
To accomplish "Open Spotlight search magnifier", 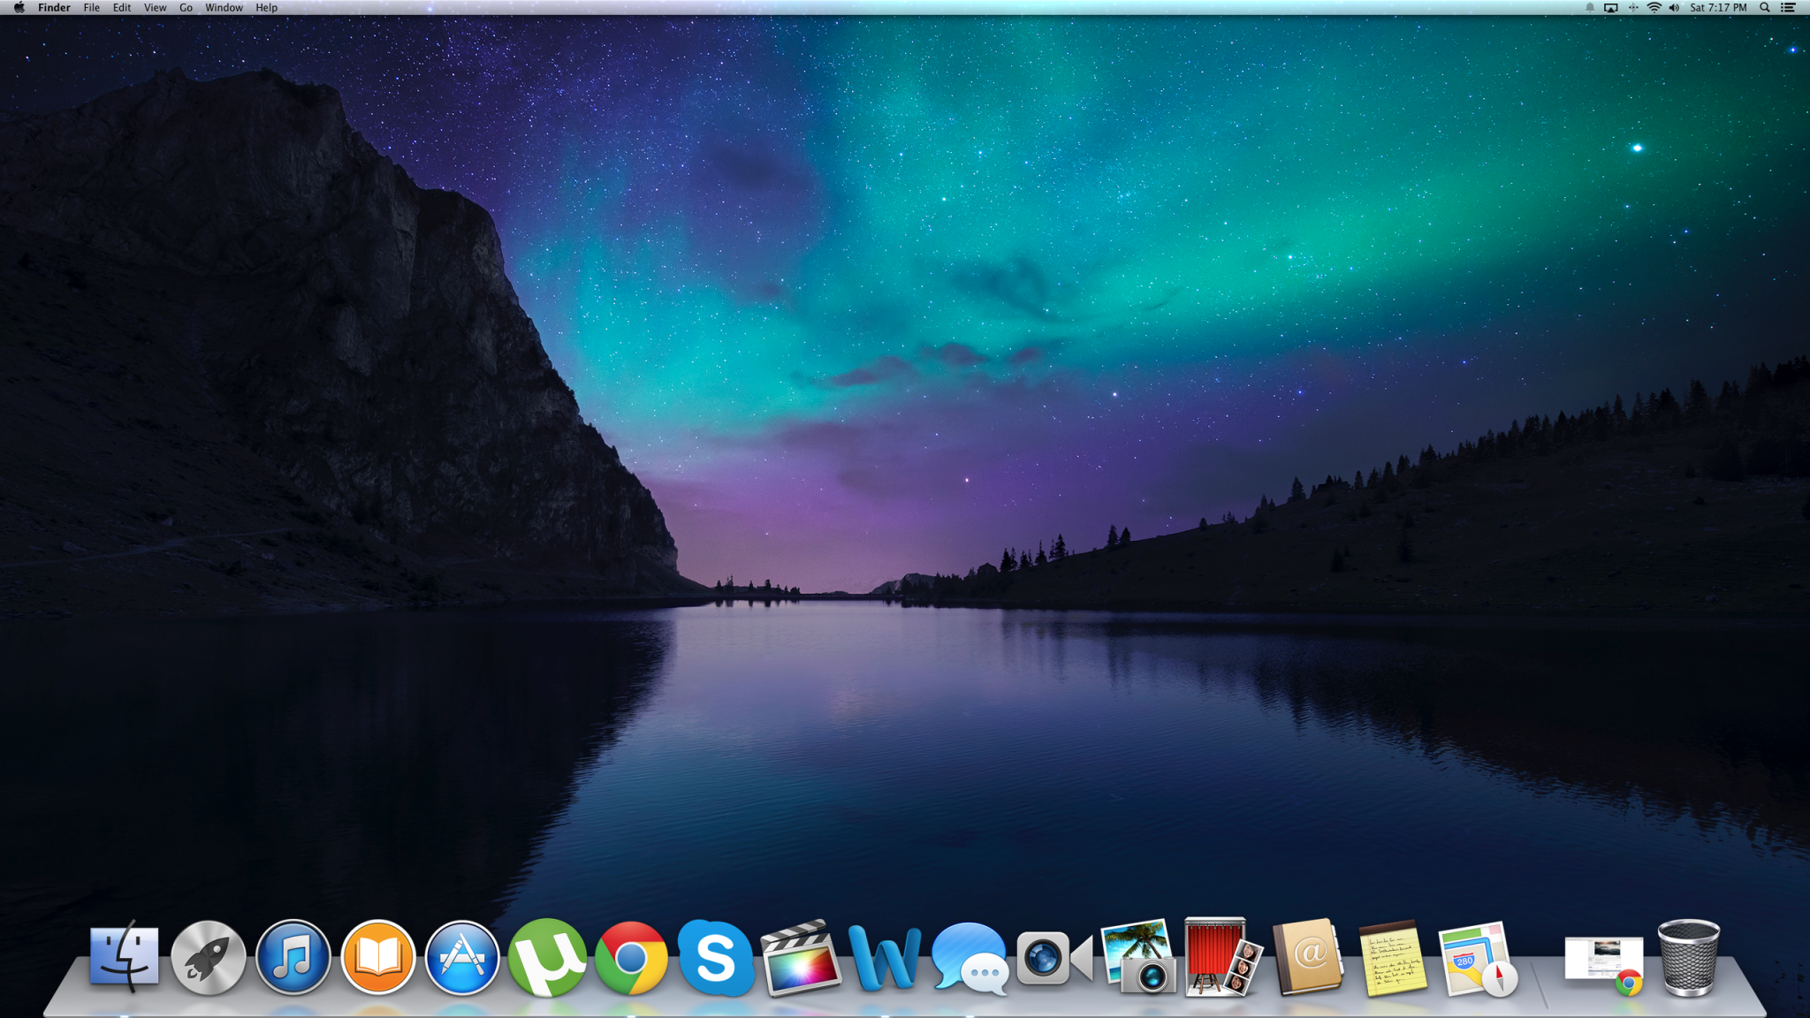I will [x=1765, y=8].
